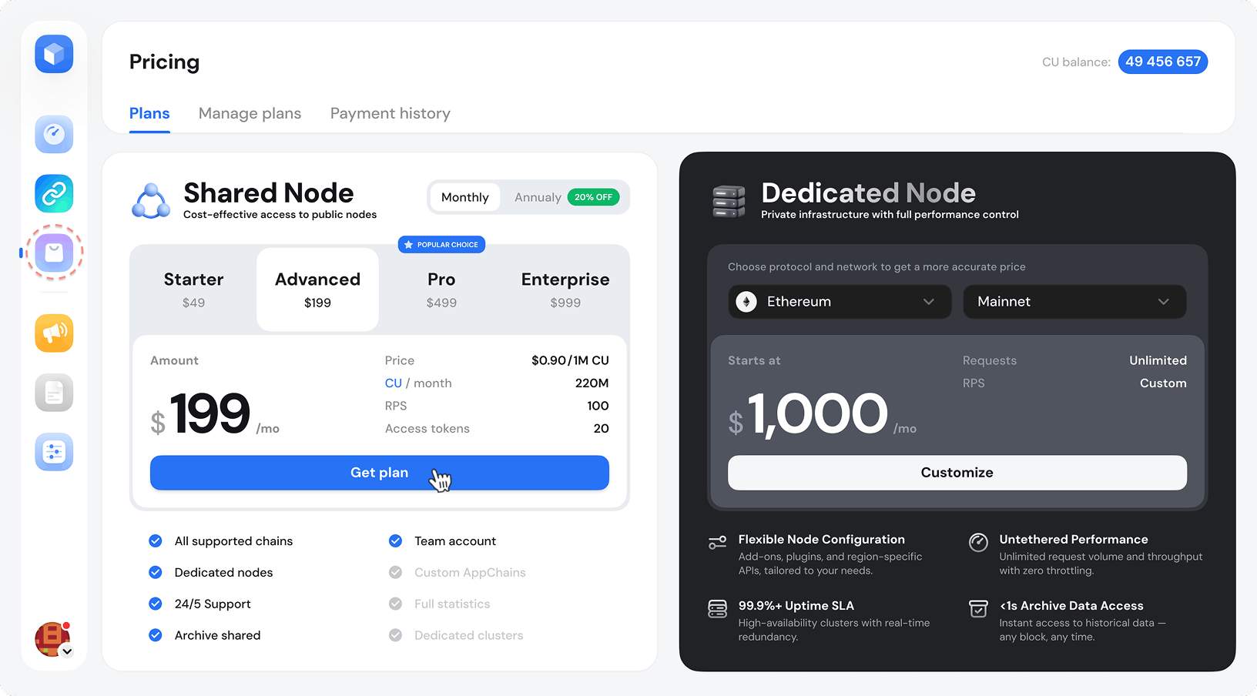Follow the CU link in pricing details
This screenshot has height=696, width=1257.
pos(394,383)
